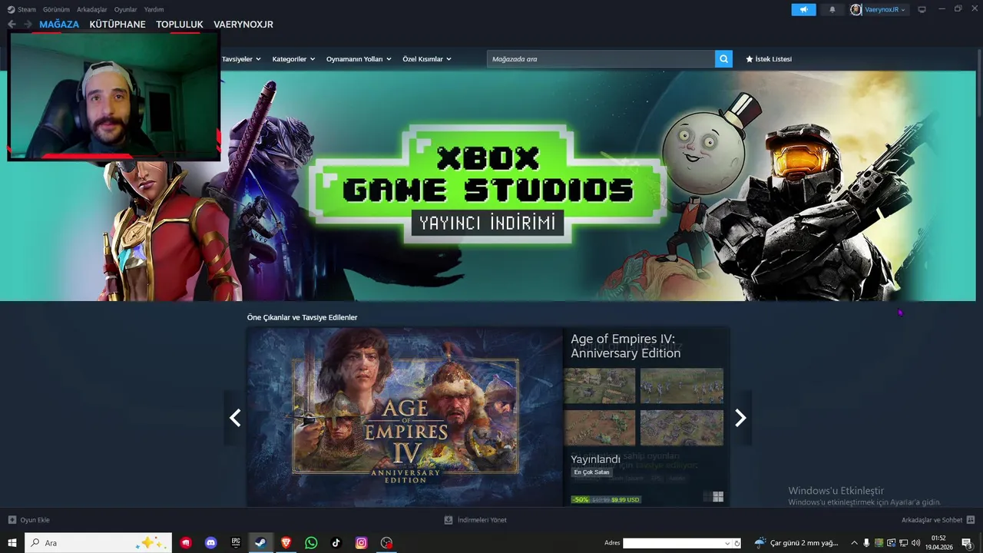
Task: Show previous featured game with left arrow
Action: coord(235,418)
